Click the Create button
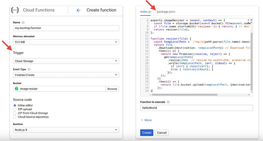 (147, 132)
